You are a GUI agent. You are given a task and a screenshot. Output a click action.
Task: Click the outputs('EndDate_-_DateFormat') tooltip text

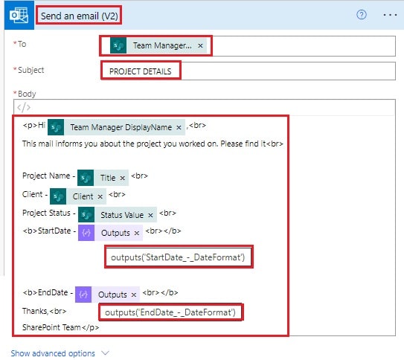(170, 312)
